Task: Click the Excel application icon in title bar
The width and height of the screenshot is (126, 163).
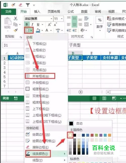Action: pyautogui.click(x=6, y=5)
